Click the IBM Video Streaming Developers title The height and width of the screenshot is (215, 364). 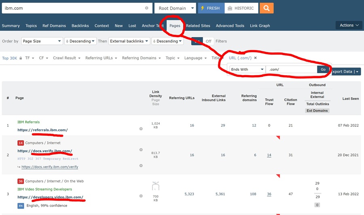(44, 189)
